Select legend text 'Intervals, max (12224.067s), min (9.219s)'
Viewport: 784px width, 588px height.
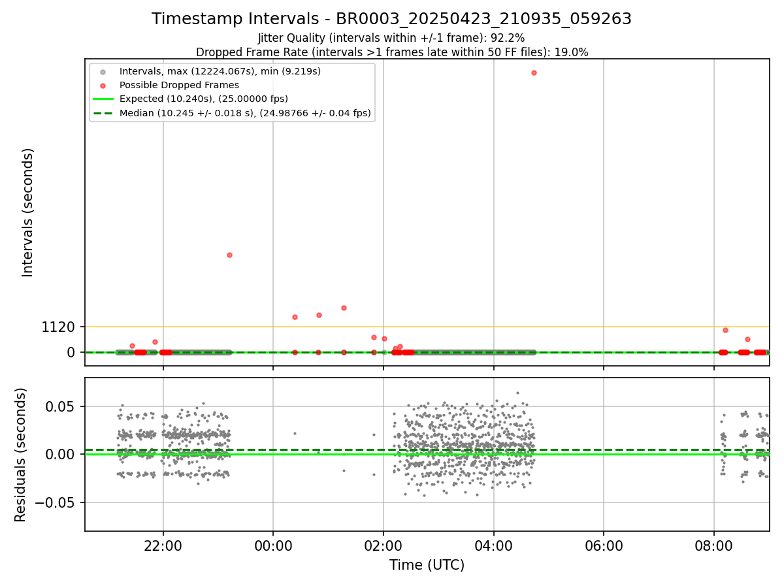(220, 71)
